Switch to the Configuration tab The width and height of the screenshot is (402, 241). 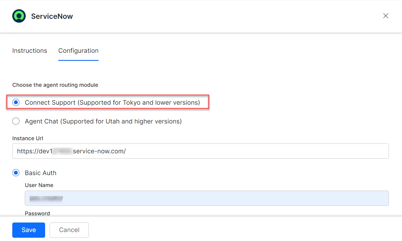click(78, 51)
